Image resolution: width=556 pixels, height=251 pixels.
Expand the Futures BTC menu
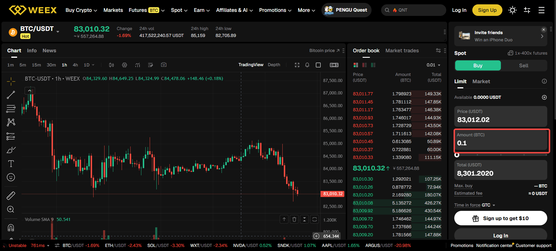(x=147, y=10)
